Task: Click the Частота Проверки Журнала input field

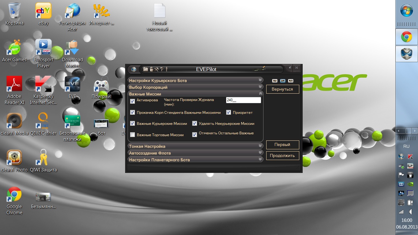Action: click(x=243, y=100)
